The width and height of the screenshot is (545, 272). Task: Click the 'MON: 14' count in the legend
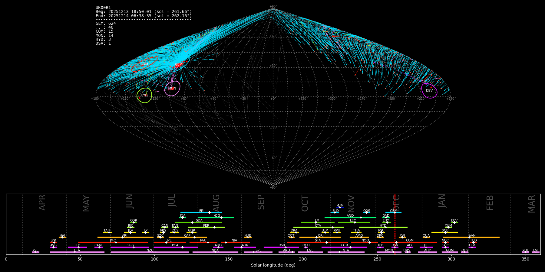[104, 36]
